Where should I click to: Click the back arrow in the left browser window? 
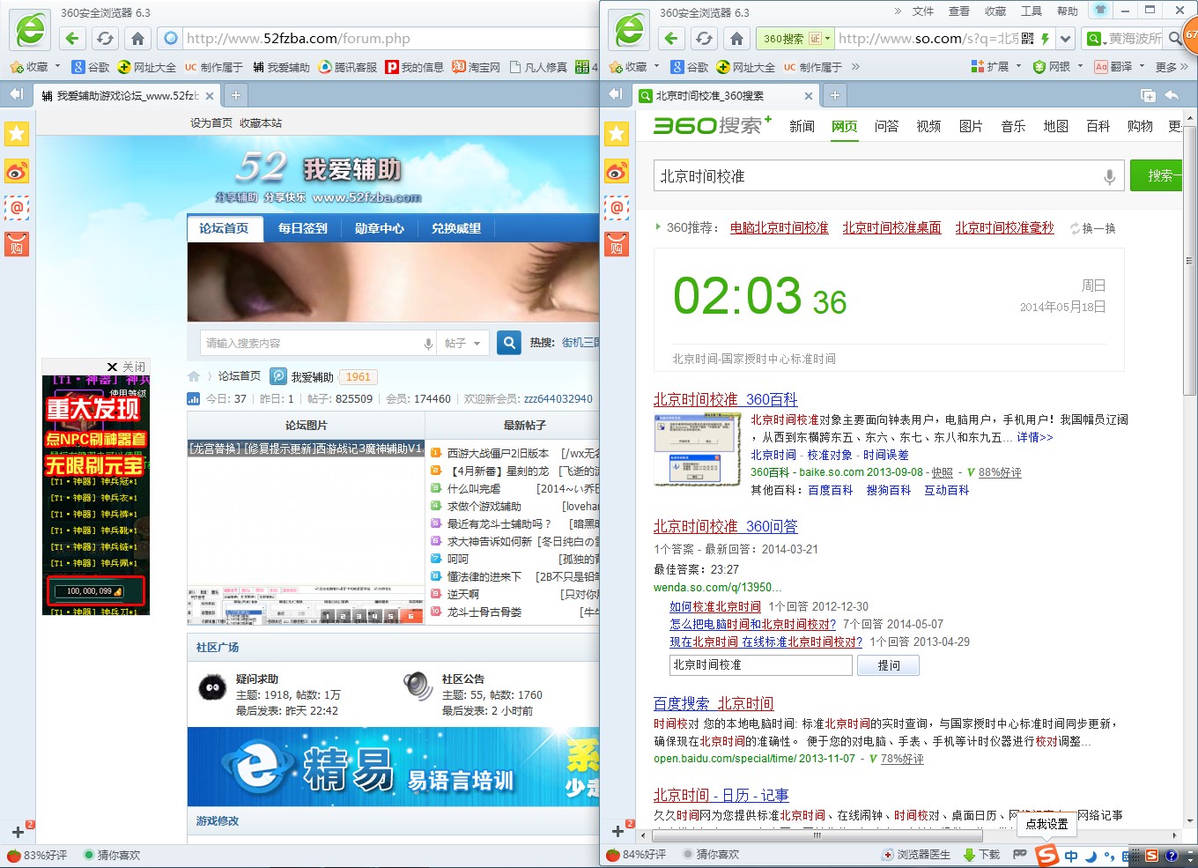(x=72, y=38)
